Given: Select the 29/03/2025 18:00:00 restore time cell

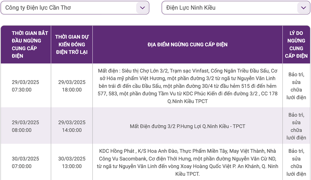Looking at the screenshot, I should pyautogui.click(x=72, y=86).
